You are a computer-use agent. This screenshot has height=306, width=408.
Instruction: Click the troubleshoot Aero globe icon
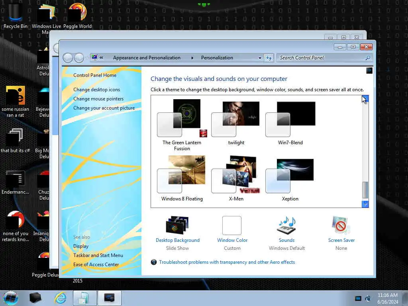(x=154, y=262)
